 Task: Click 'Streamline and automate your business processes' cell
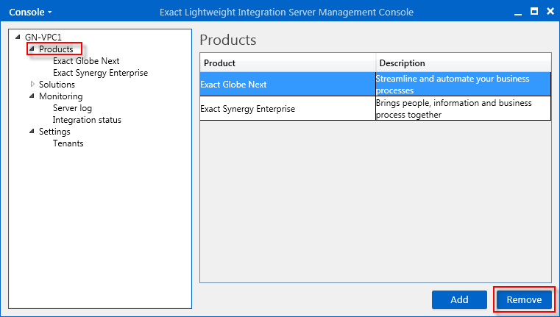point(463,85)
